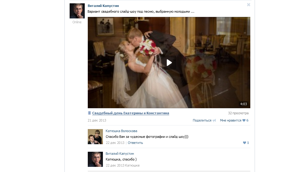The width and height of the screenshot is (306, 172).
Task: Click the heart icon on the post
Action: tap(244, 120)
